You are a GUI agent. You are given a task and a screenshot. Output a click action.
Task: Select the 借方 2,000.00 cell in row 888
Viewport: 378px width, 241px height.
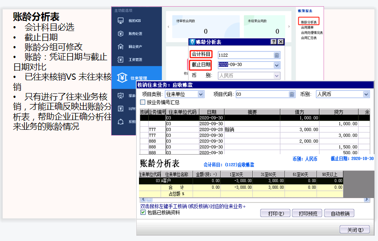pos(300,141)
